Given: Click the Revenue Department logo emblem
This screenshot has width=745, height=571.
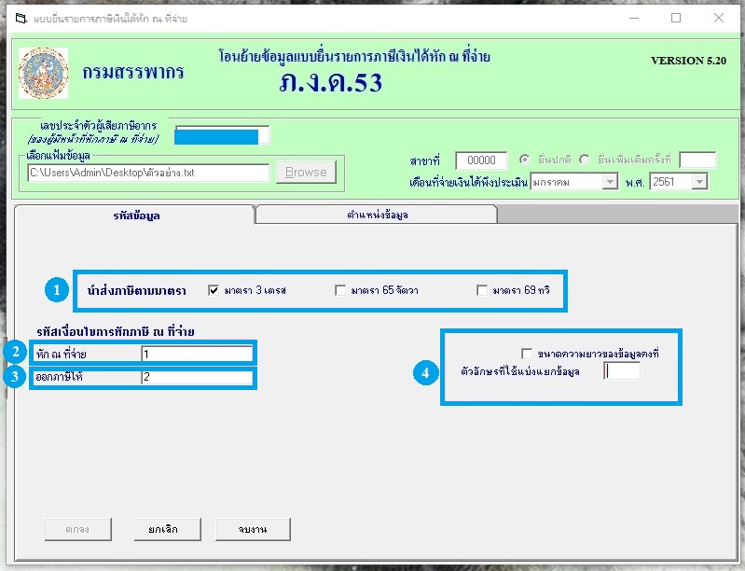Looking at the screenshot, I should click(x=43, y=73).
